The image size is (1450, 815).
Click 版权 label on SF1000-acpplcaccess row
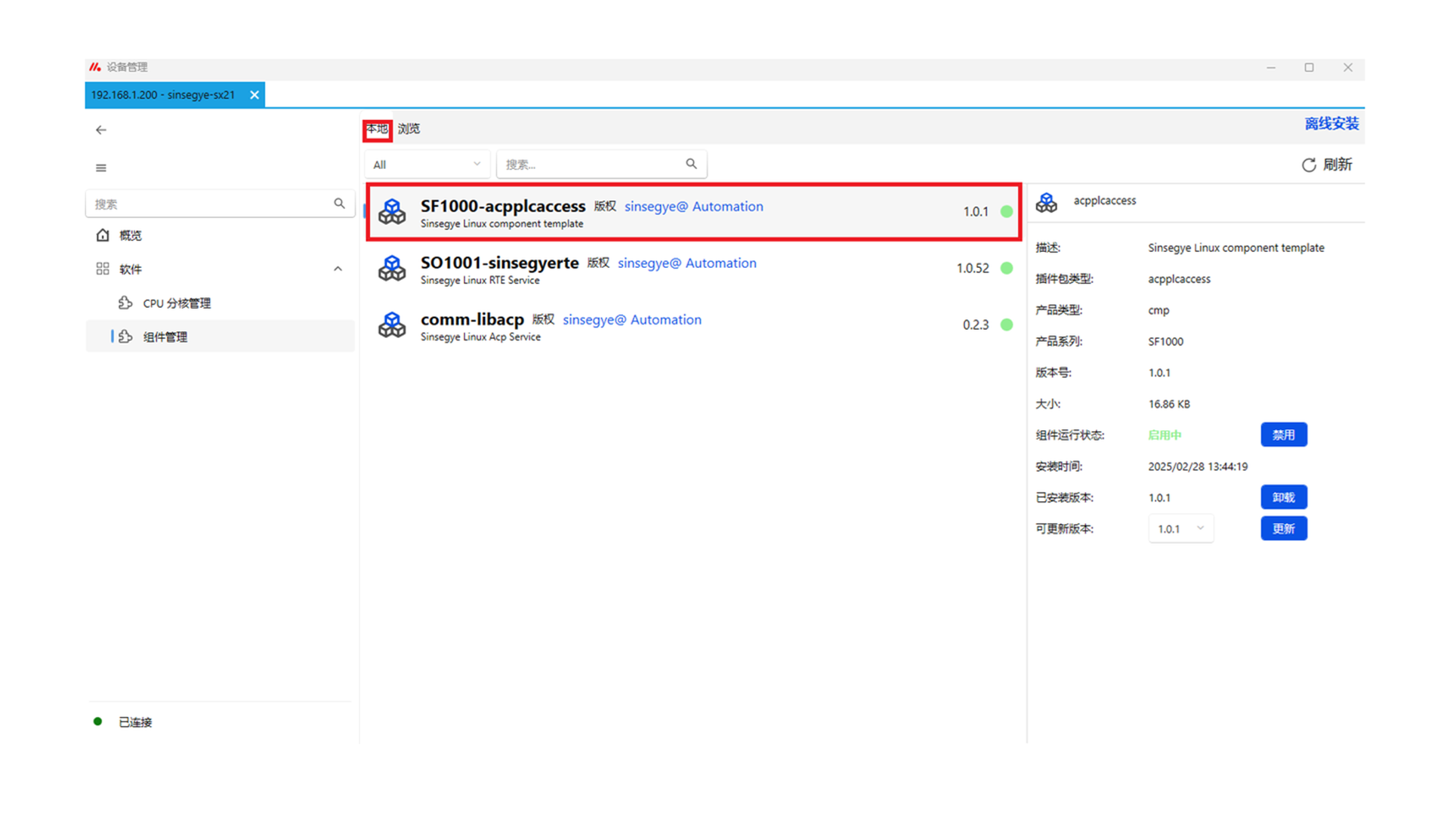point(605,206)
